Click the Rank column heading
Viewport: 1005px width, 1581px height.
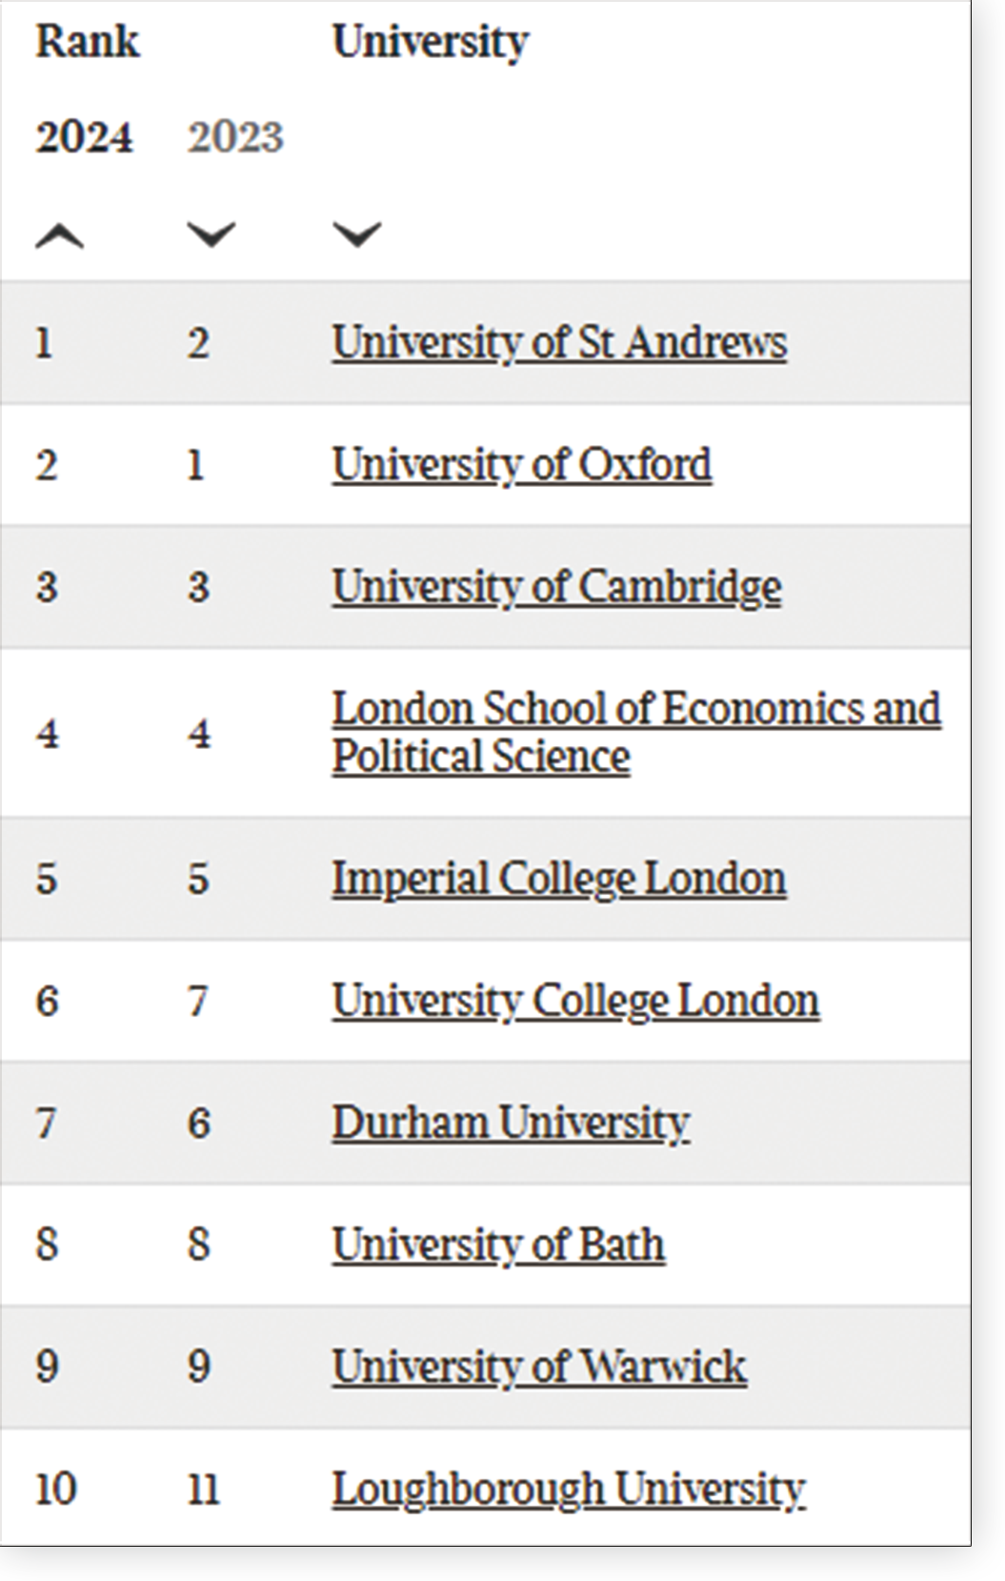click(88, 42)
